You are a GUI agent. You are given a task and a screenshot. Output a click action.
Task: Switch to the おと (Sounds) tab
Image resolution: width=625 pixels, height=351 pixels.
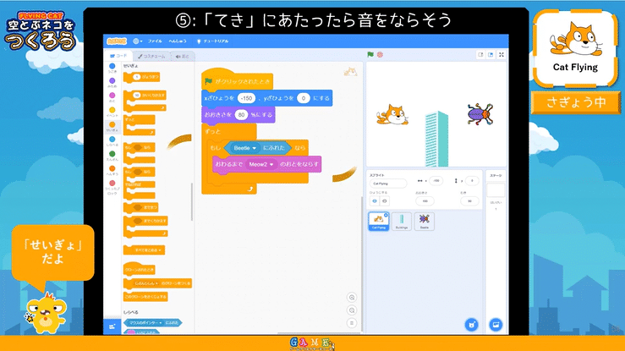pyautogui.click(x=182, y=57)
